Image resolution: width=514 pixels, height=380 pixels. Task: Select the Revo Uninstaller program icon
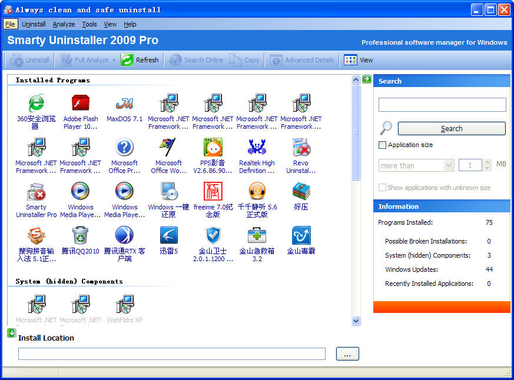coord(301,148)
